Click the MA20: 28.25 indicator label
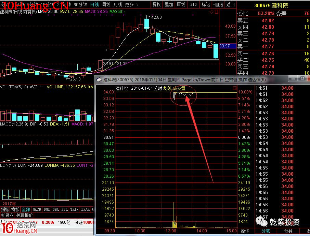Image resolution: width=310 pixels, height=236 pixels. (x=96, y=12)
